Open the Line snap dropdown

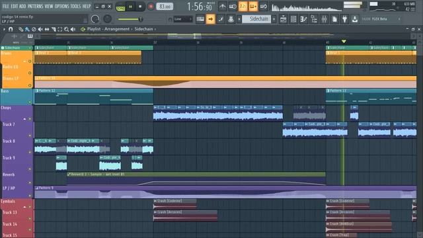[x=183, y=19]
